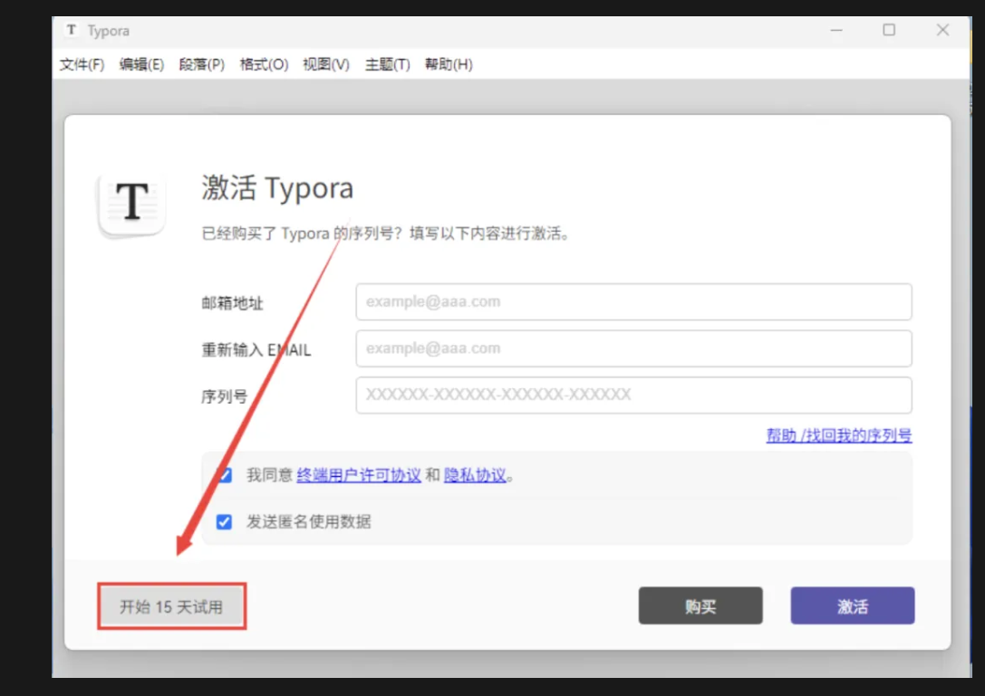Focus the 重新输入 EMAIL input field
Viewport: 985px width, 696px height.
(x=633, y=348)
